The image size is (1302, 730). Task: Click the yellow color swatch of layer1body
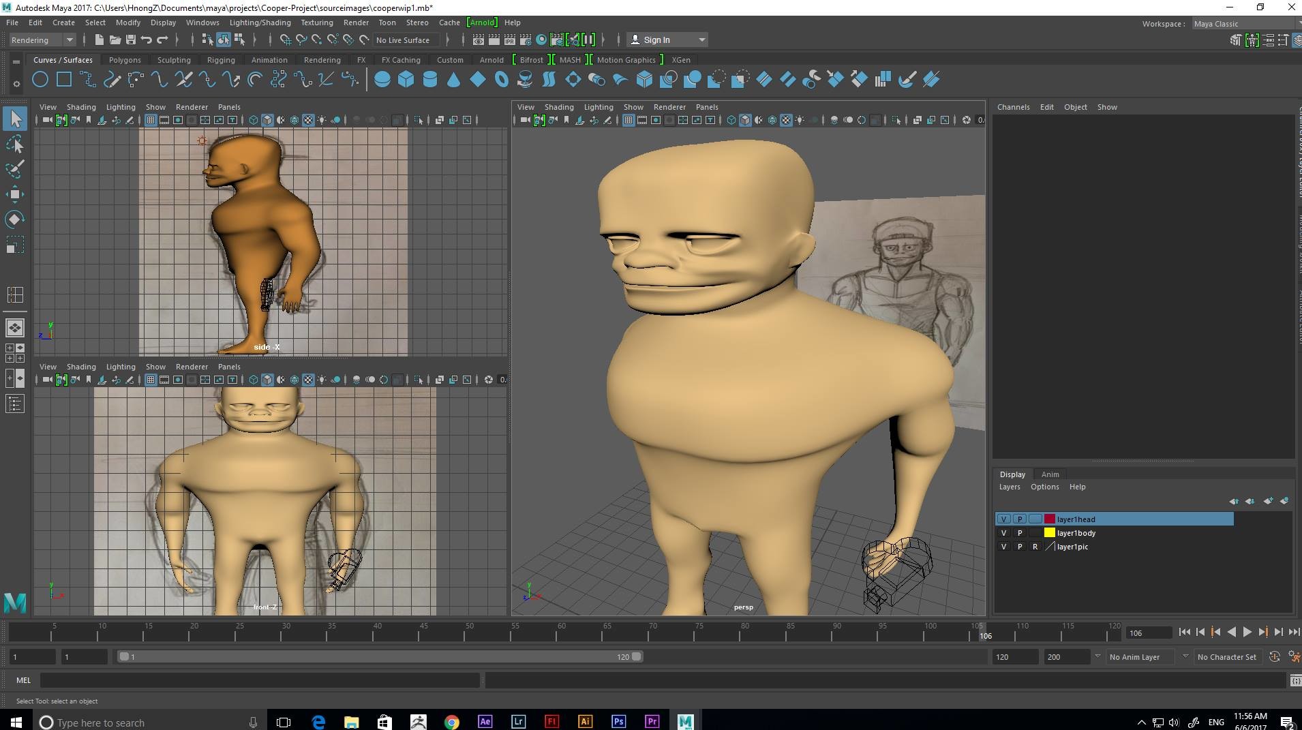click(x=1050, y=533)
